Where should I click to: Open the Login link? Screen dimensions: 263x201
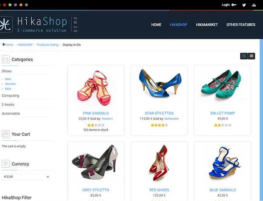(226, 5)
